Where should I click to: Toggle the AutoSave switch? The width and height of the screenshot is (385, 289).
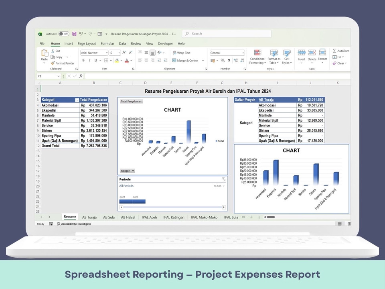pyautogui.click(x=63, y=34)
